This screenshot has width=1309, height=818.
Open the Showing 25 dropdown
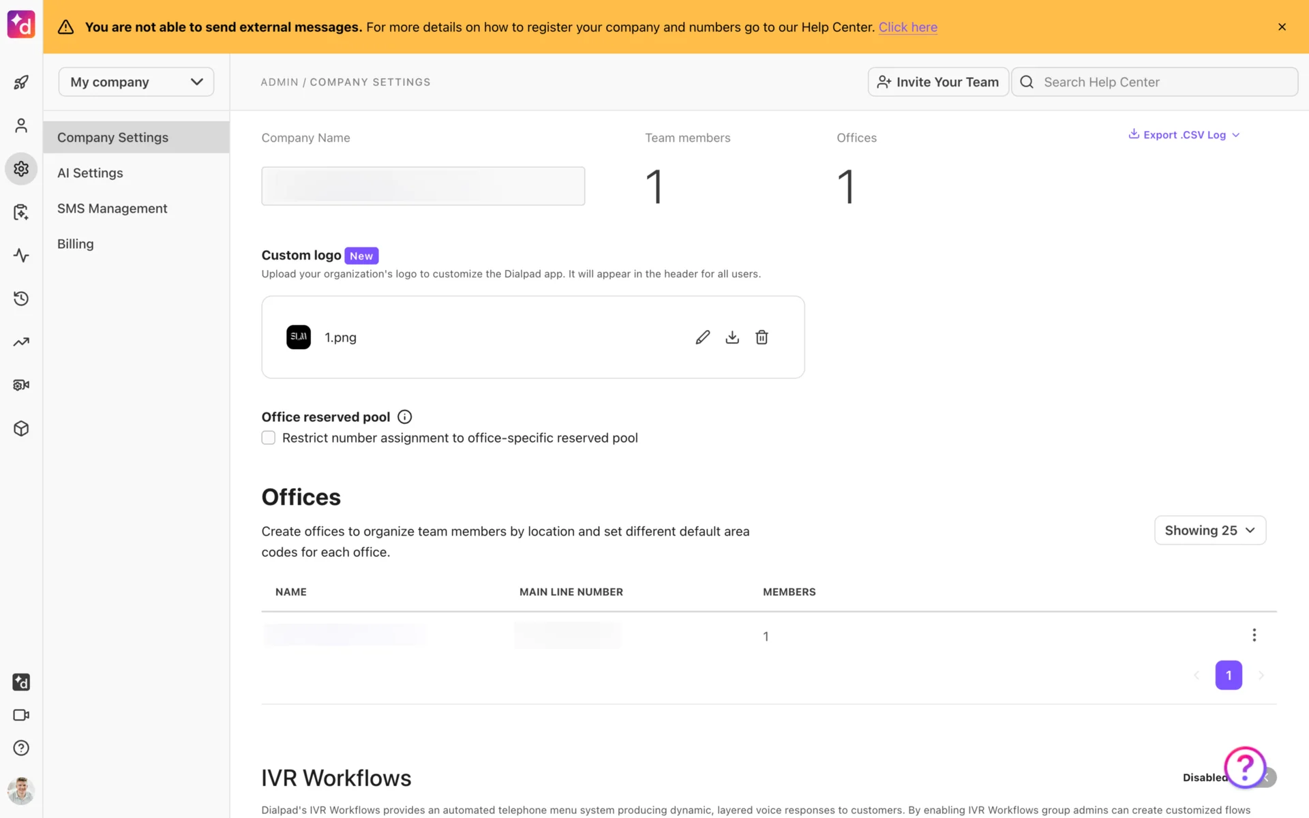pyautogui.click(x=1209, y=530)
